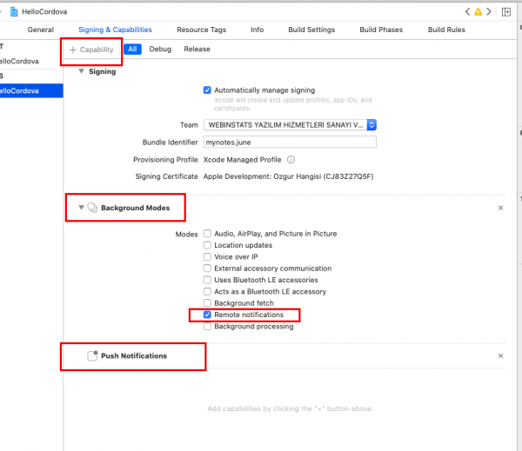The height and width of the screenshot is (451, 522).
Task: Open the Resource Tags tab
Action: (x=202, y=30)
